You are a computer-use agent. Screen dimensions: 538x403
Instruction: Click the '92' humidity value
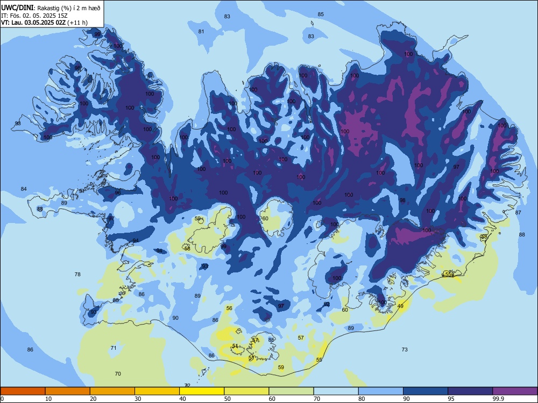(x=327, y=304)
